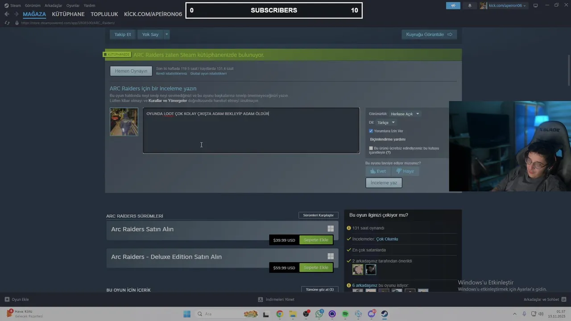The width and height of the screenshot is (571, 321).
Task: Click the profile avatar beside kick.com/apeiron06
Action: pyautogui.click(x=483, y=5)
